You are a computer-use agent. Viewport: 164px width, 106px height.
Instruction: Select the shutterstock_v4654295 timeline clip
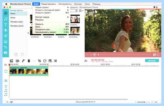tap(29, 71)
